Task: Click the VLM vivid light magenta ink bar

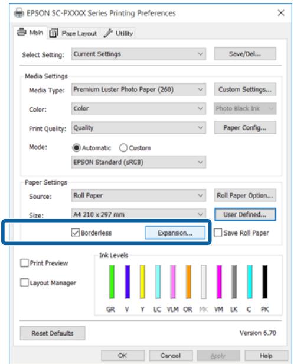Action: 173,282
